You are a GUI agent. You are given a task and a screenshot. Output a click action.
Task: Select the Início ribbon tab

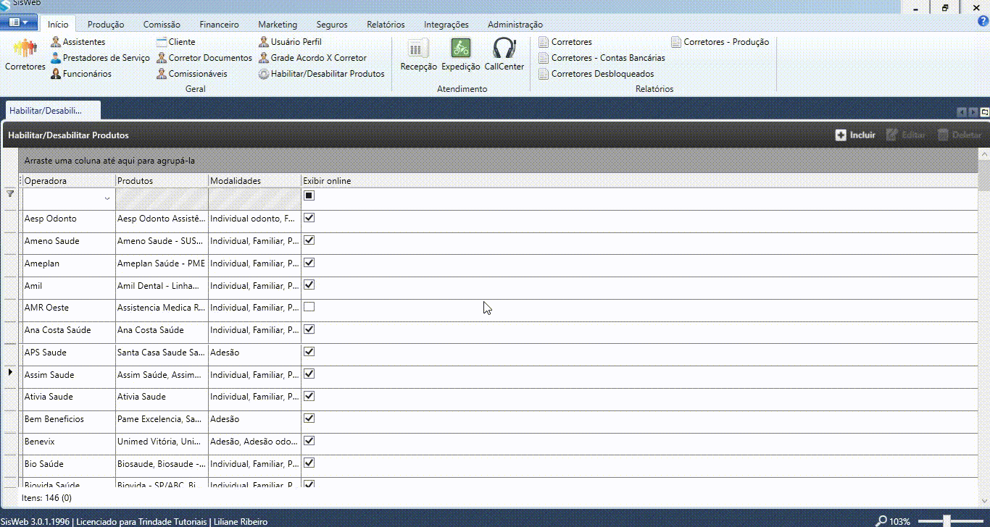pyautogui.click(x=58, y=25)
